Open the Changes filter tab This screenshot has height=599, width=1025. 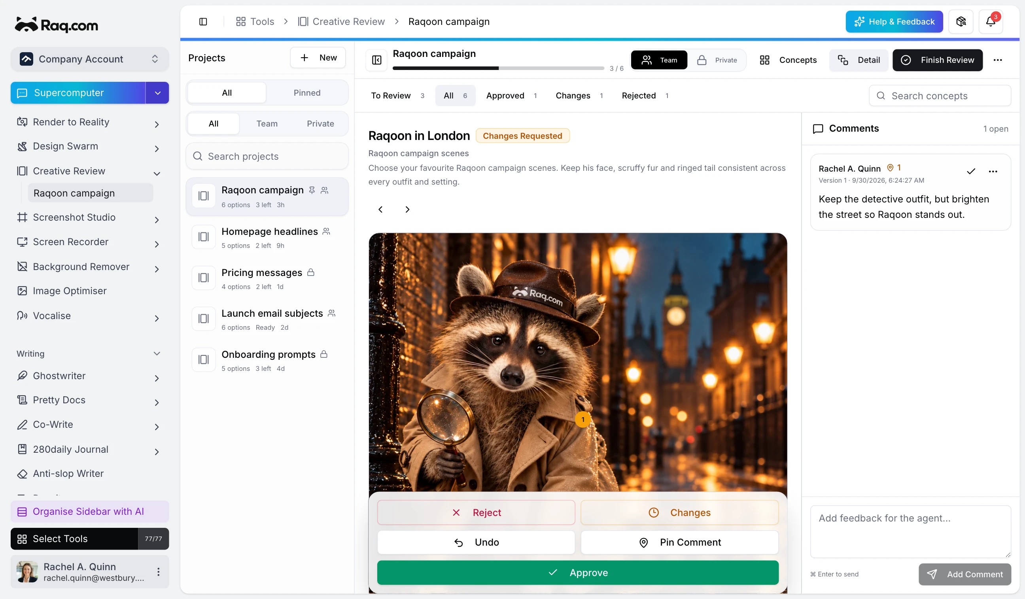[579, 96]
